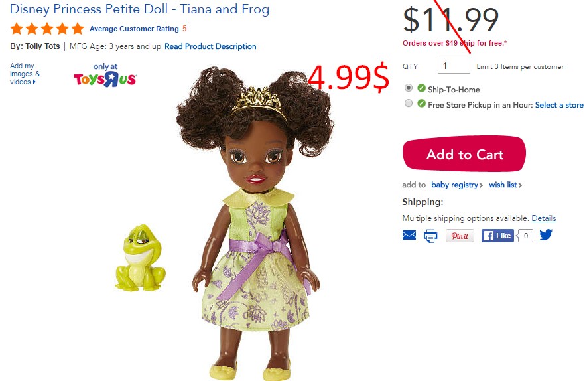Click the Toys R Us logo
Image resolution: width=585 pixels, height=381 pixels.
point(105,75)
